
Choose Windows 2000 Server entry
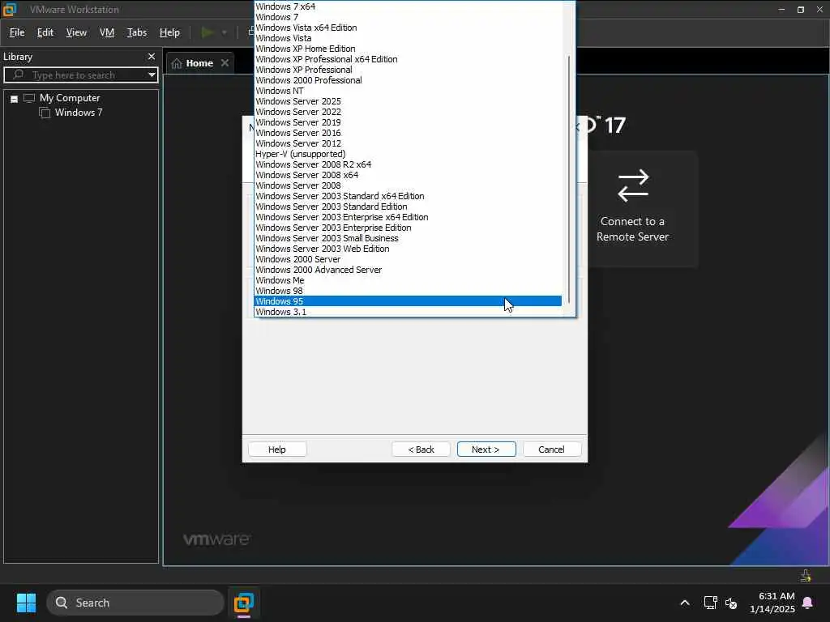pos(408,259)
